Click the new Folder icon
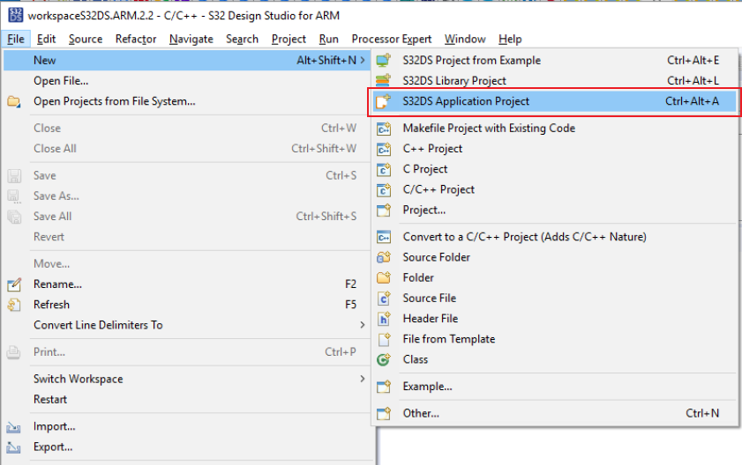 pyautogui.click(x=383, y=277)
